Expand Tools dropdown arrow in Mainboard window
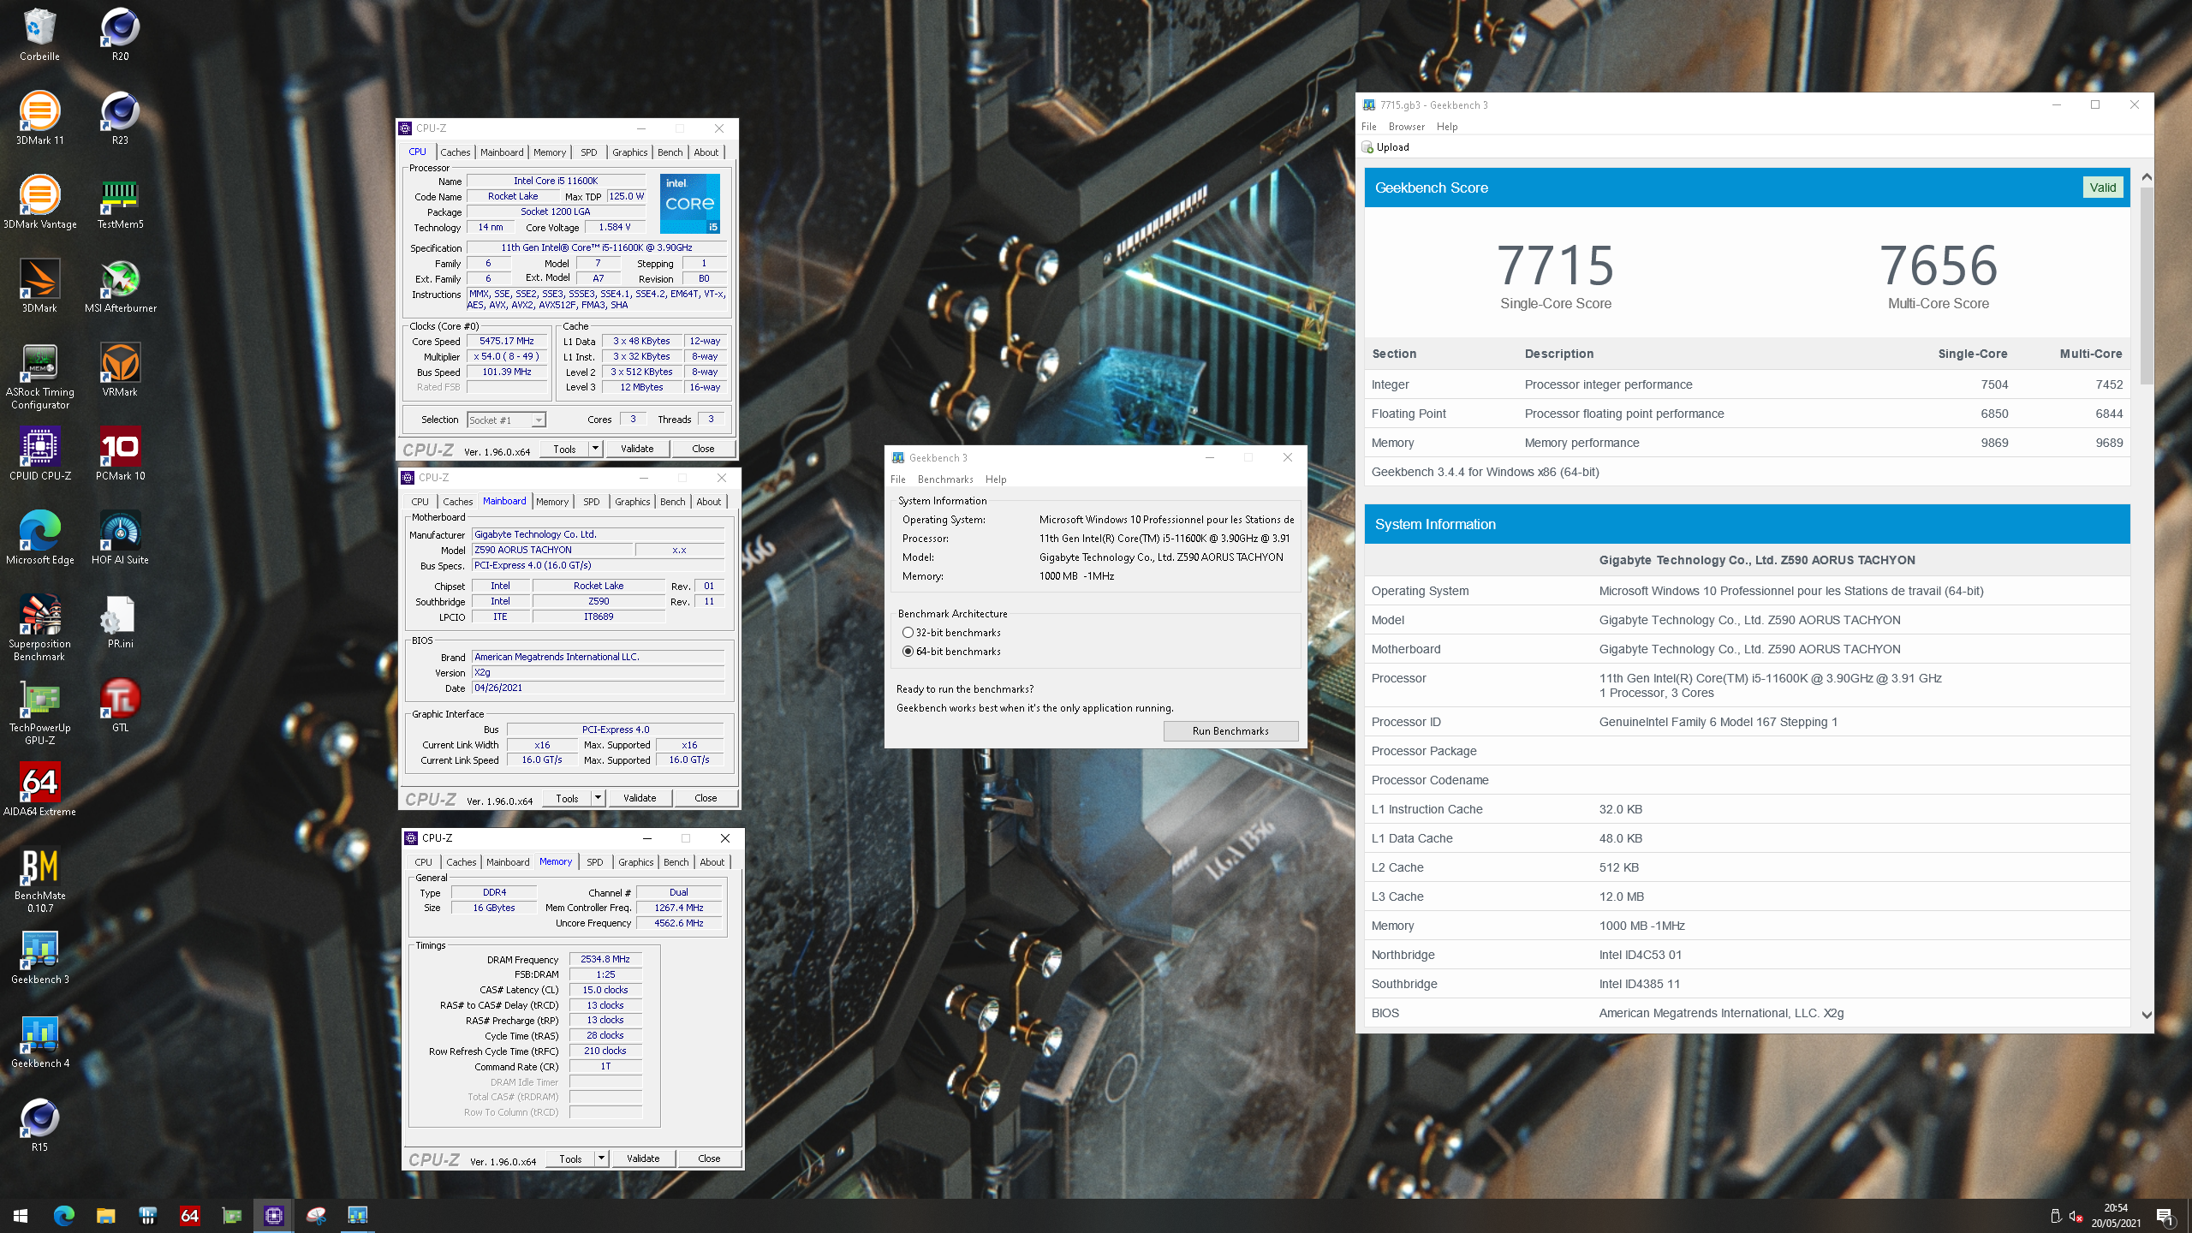The width and height of the screenshot is (2192, 1233). pos(598,798)
